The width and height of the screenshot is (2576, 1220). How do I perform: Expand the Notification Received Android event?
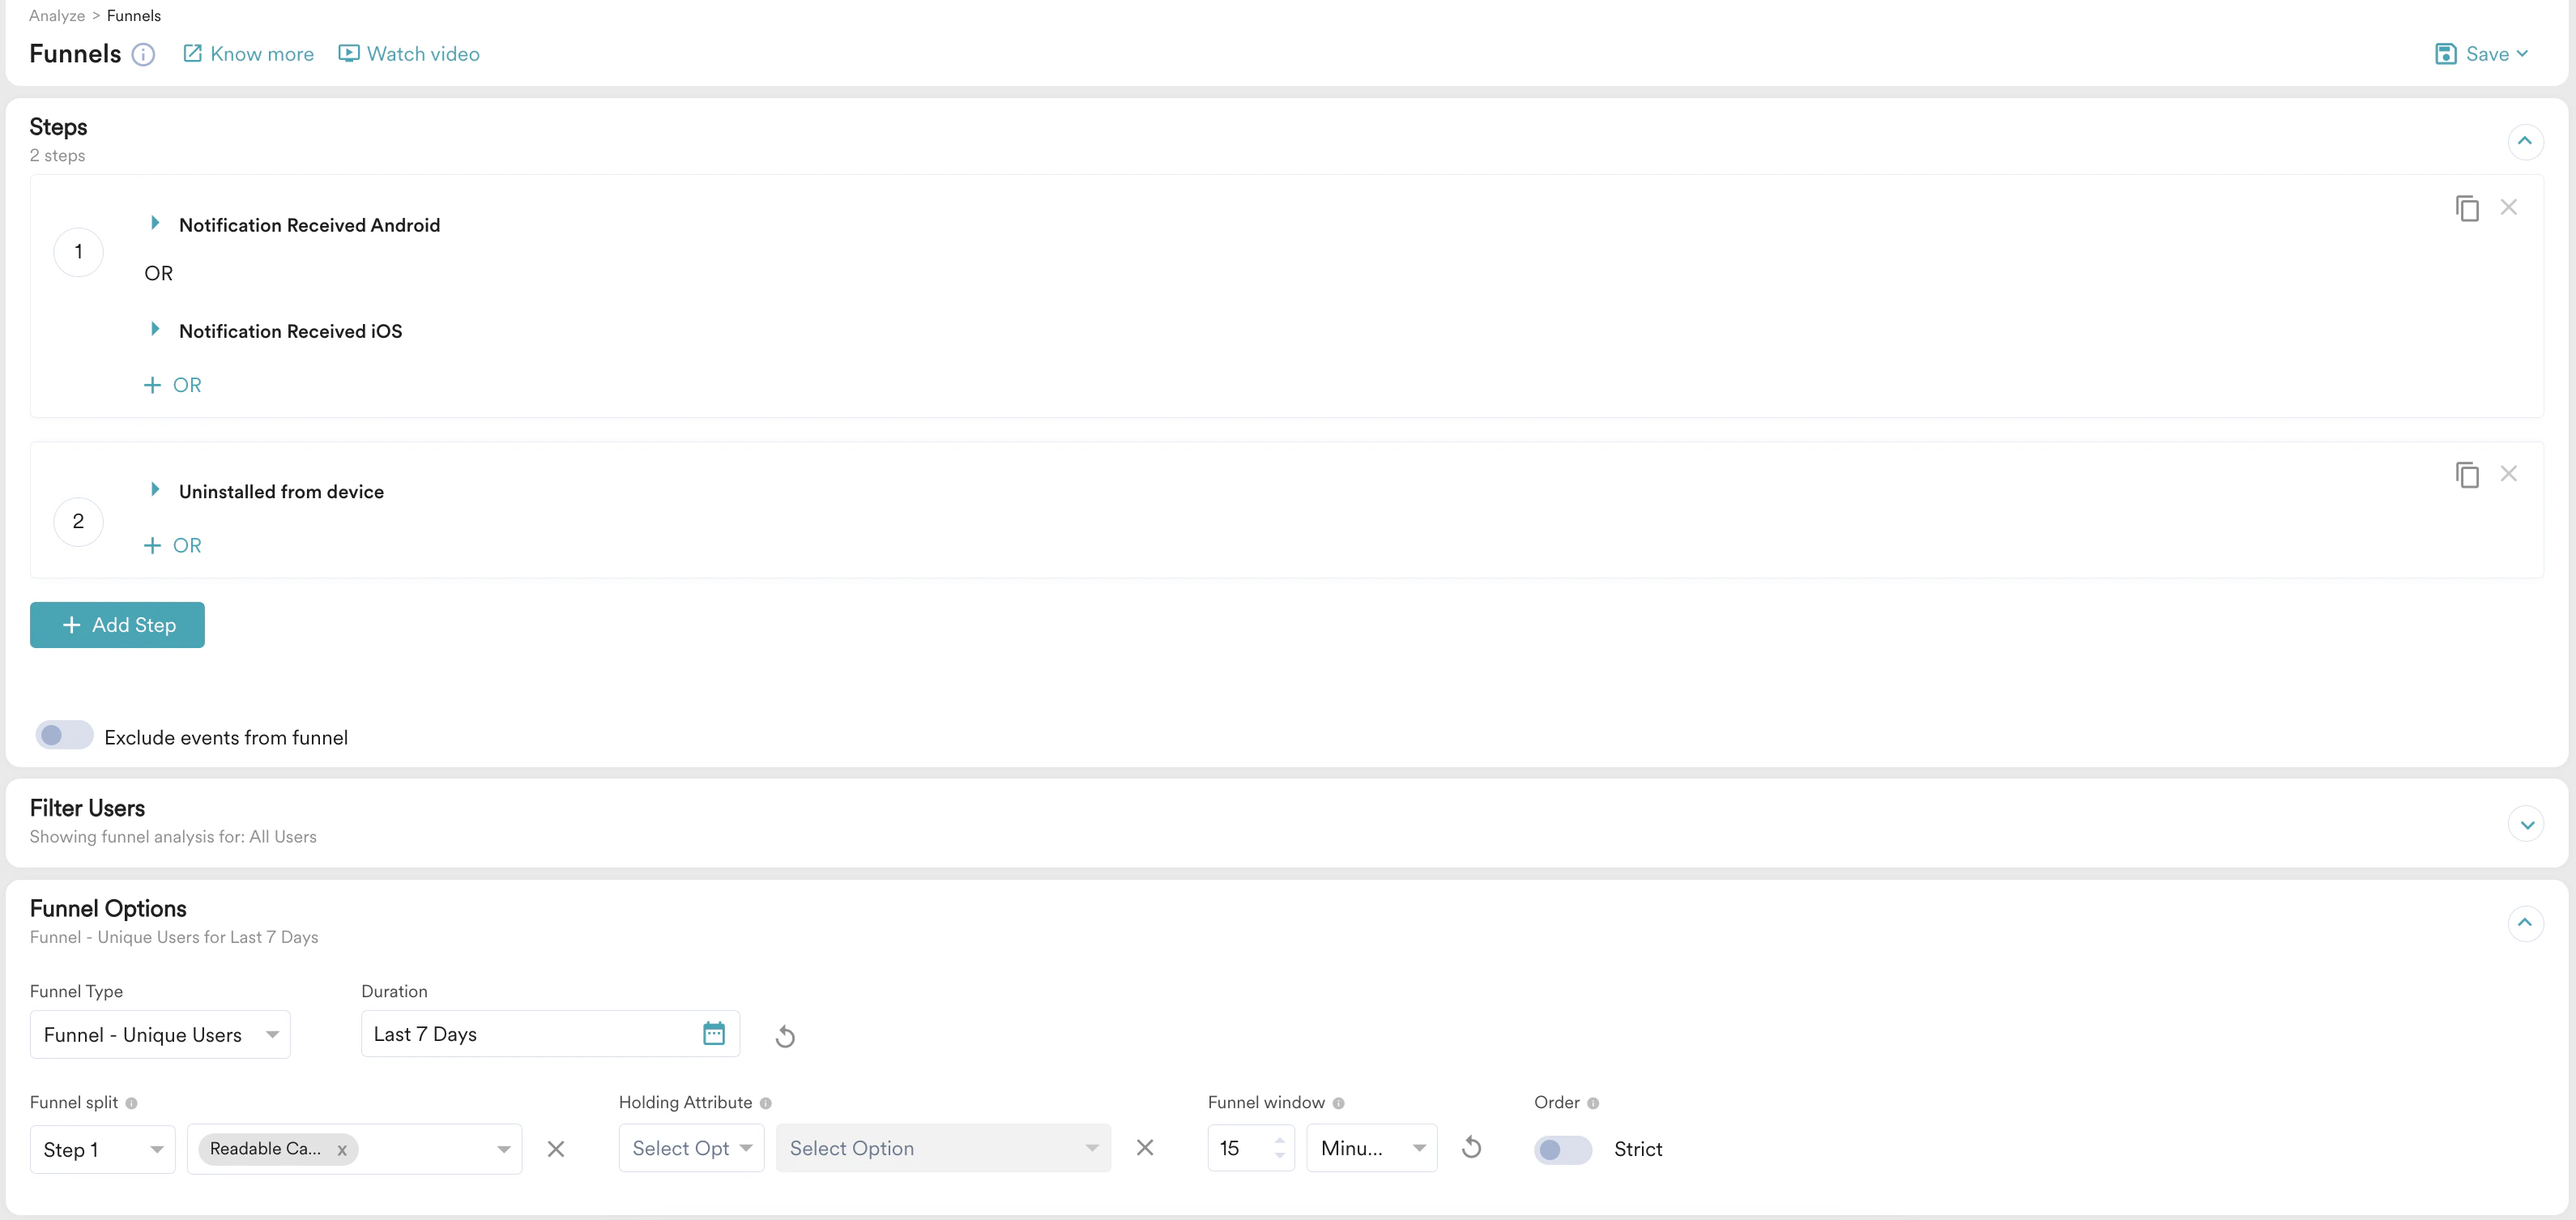pos(156,224)
